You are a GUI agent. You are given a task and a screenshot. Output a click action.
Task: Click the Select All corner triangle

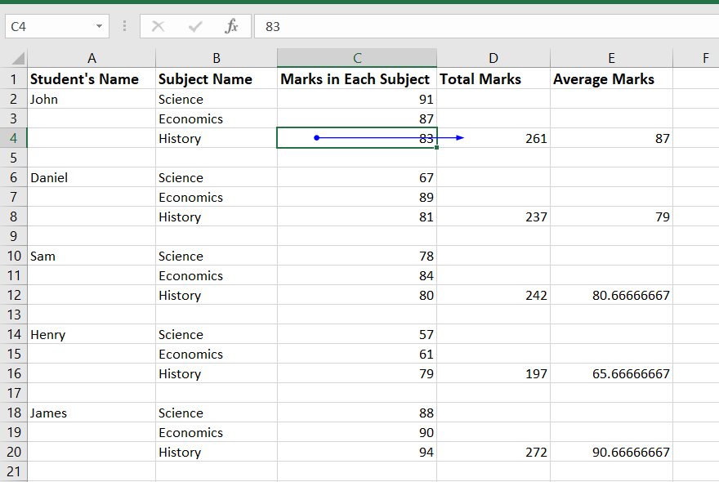pos(16,59)
